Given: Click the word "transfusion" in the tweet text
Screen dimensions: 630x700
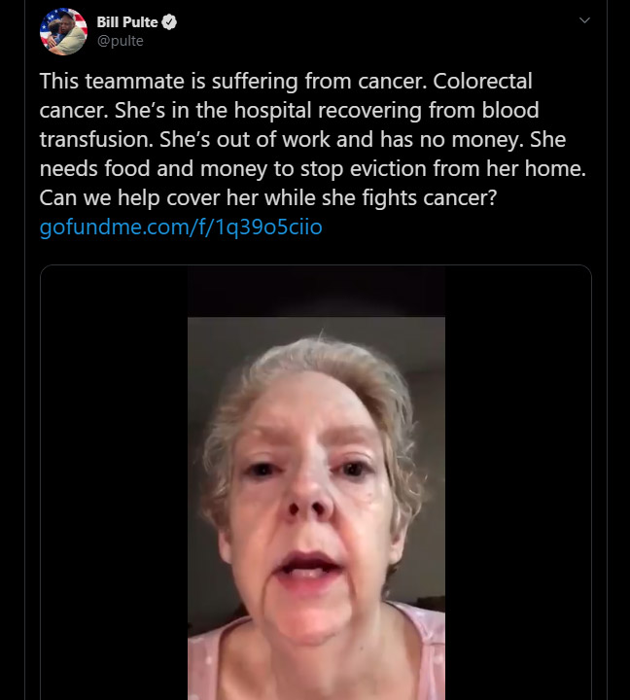Looking at the screenshot, I should [95, 140].
